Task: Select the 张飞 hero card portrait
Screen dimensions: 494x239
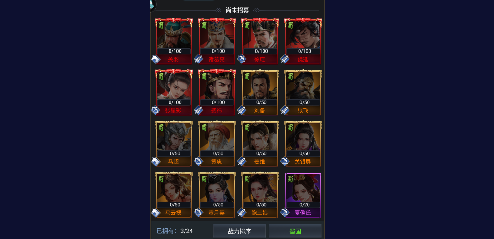Action: [x=303, y=86]
